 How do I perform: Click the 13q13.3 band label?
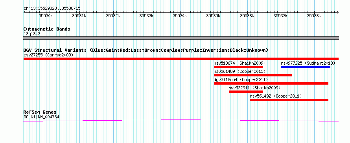tap(32, 34)
